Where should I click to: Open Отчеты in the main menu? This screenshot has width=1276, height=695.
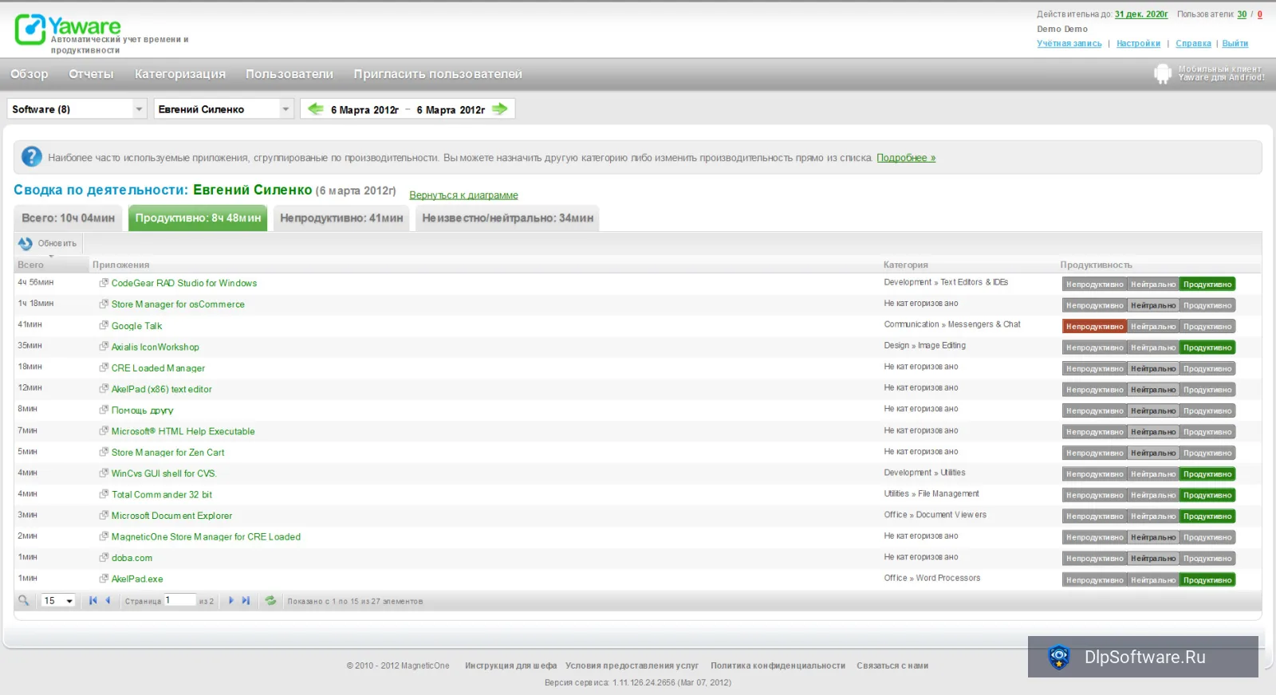click(91, 73)
